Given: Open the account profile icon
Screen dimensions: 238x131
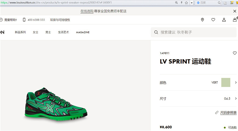Looking at the screenshot, I should pyautogui.click(x=224, y=20).
